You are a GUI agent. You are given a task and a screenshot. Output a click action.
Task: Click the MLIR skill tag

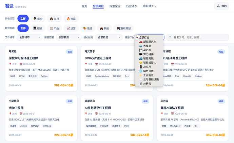(x=13, y=76)
